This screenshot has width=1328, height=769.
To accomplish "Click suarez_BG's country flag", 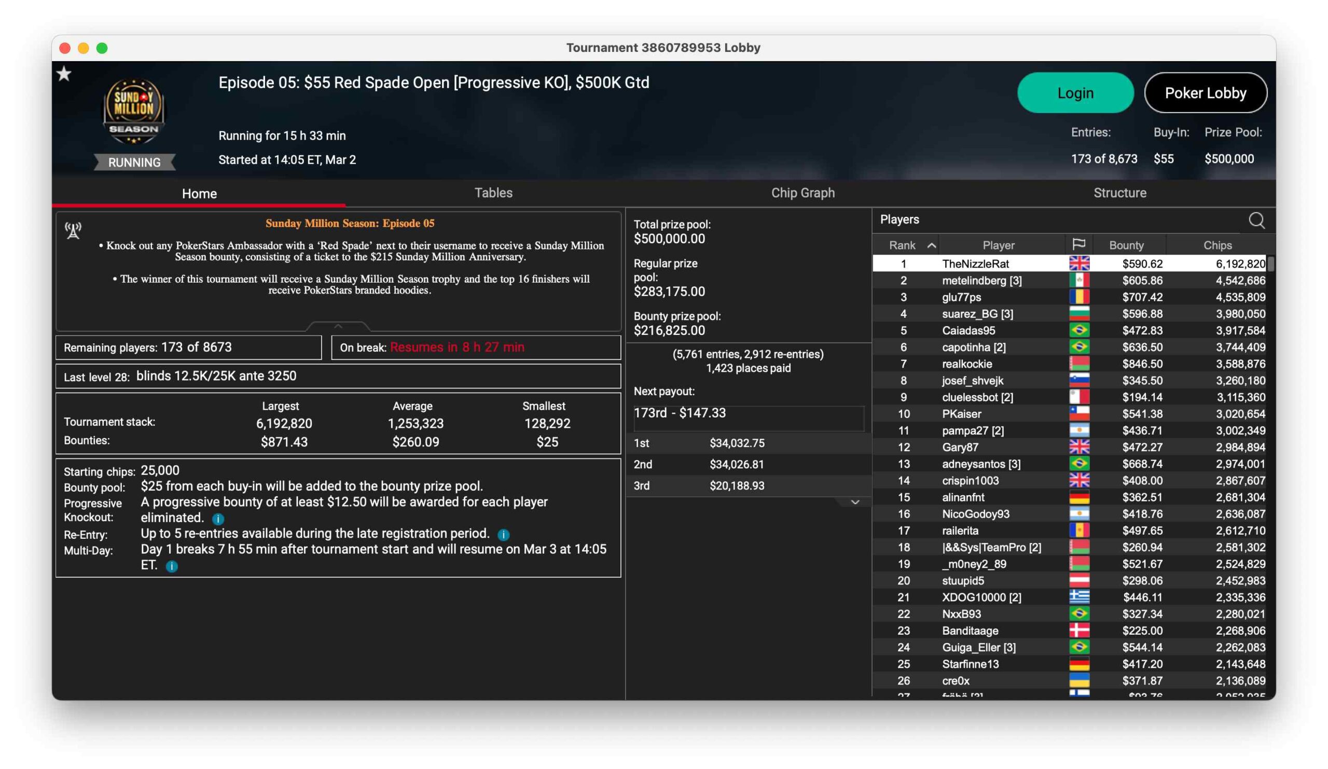I will [1078, 313].
